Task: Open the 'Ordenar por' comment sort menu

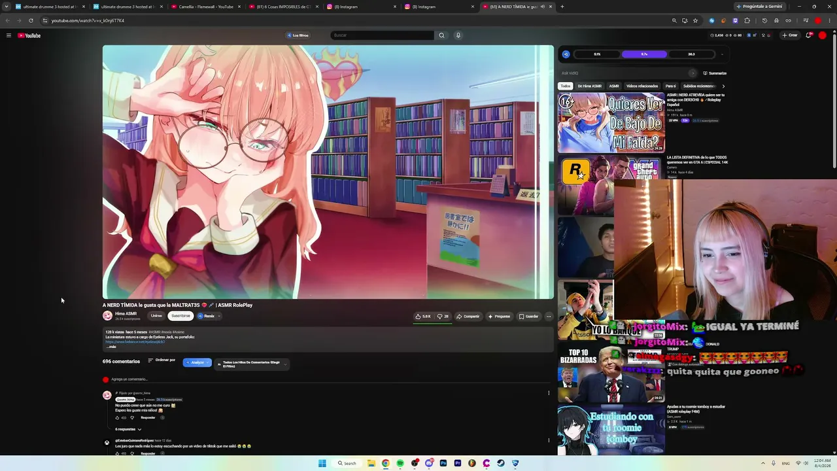Action: tap(162, 360)
